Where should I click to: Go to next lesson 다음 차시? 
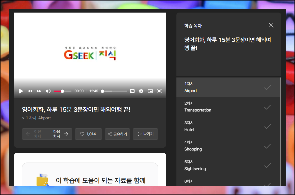pos(60,134)
